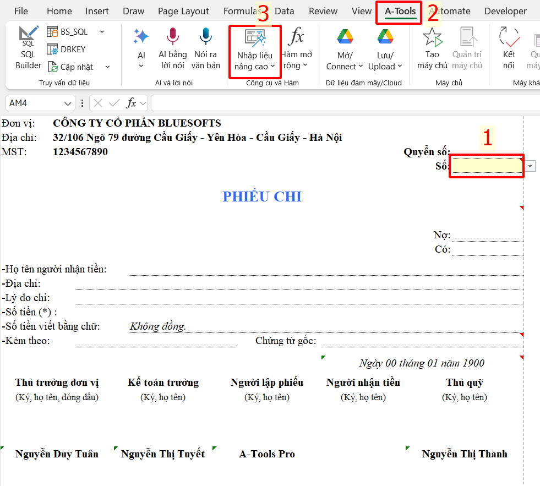Click the Insert Function fx button
This screenshot has width=540, height=486.
[132, 103]
